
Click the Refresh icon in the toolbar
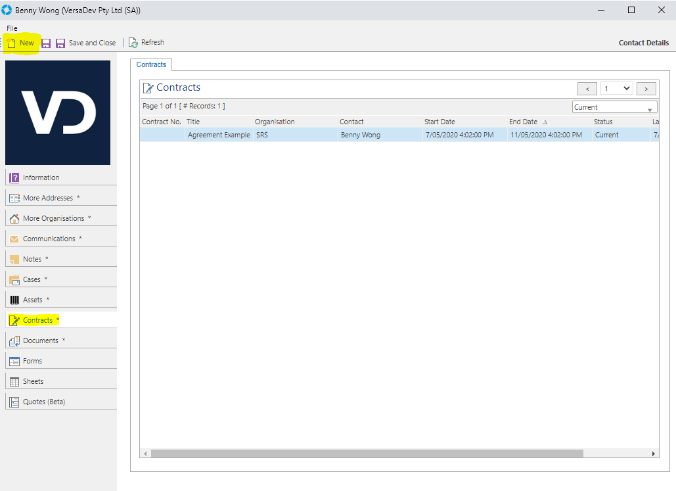[x=133, y=43]
